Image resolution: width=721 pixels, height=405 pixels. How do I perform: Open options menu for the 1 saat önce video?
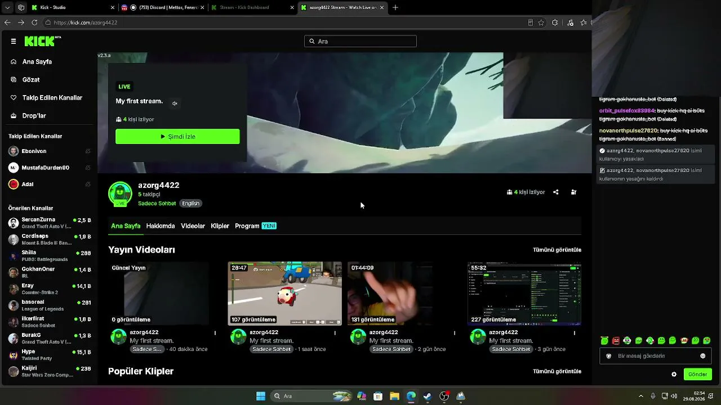click(335, 333)
